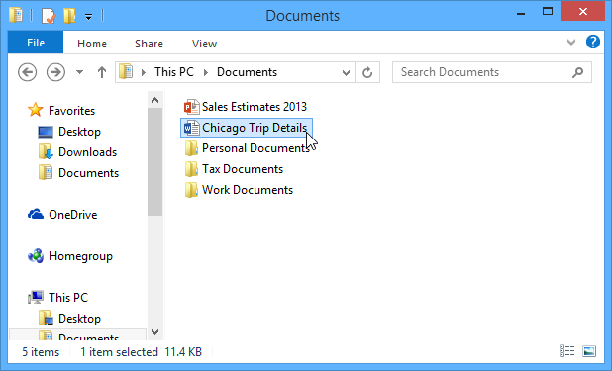Switch to the Share ribbon tab

point(149,44)
